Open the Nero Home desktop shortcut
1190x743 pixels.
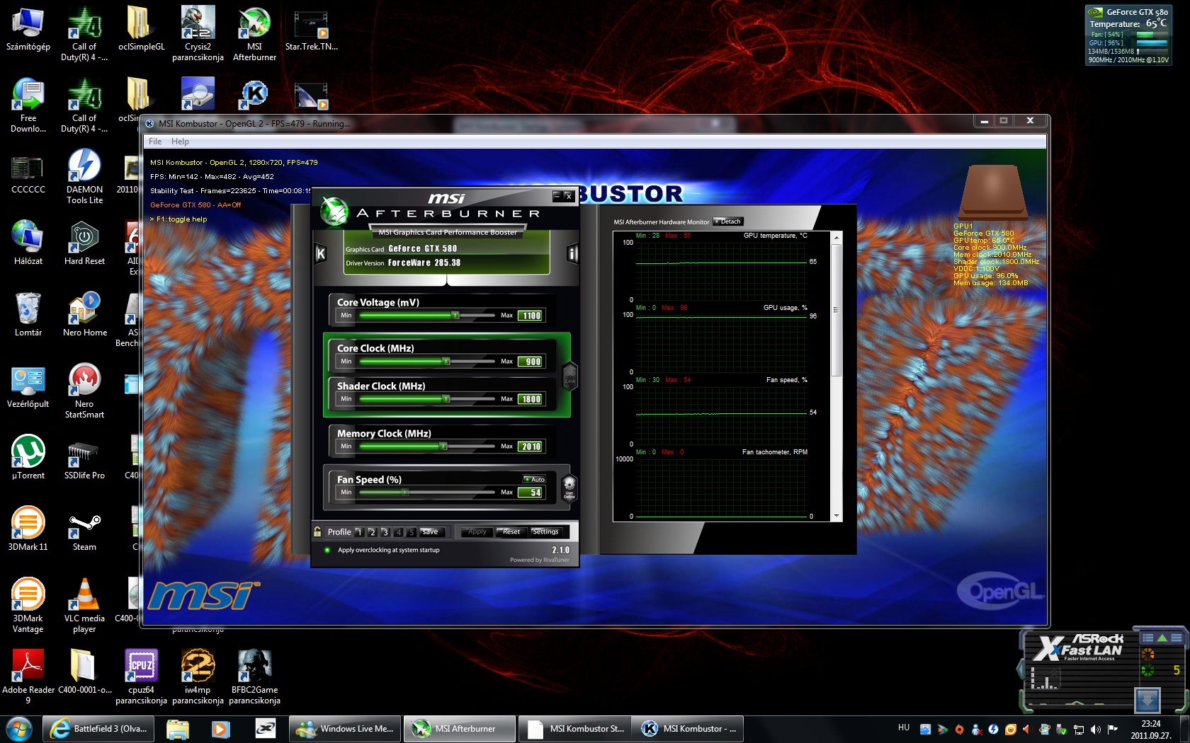click(x=84, y=315)
